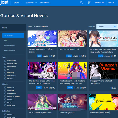Screen dimensions: 118x118
Task: Select the All Games filter
Action: coord(13,35)
